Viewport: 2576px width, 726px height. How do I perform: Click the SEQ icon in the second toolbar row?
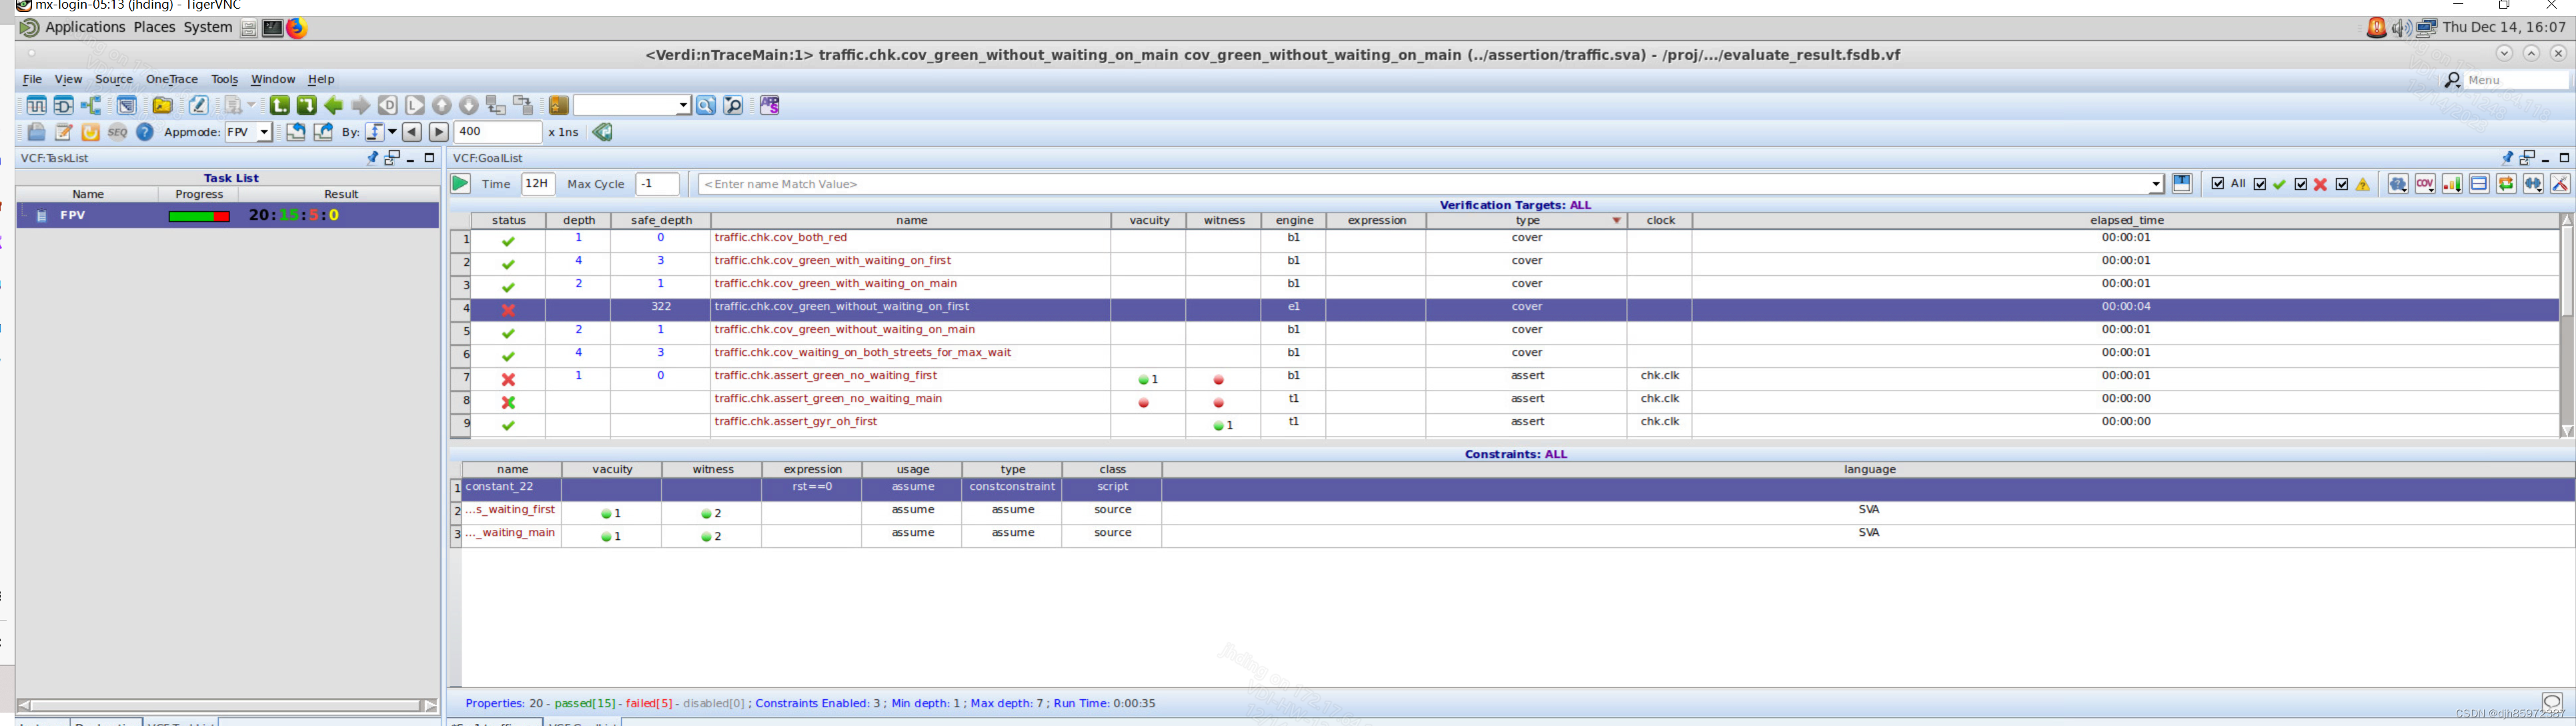tap(119, 131)
